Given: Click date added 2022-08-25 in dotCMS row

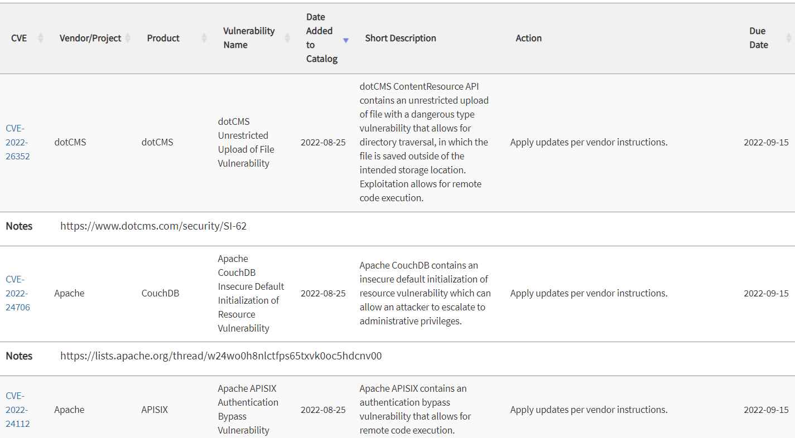Looking at the screenshot, I should 323,142.
